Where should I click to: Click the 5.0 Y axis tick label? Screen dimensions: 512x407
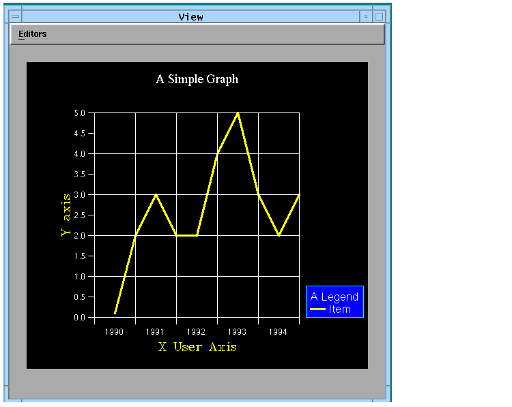(x=79, y=113)
